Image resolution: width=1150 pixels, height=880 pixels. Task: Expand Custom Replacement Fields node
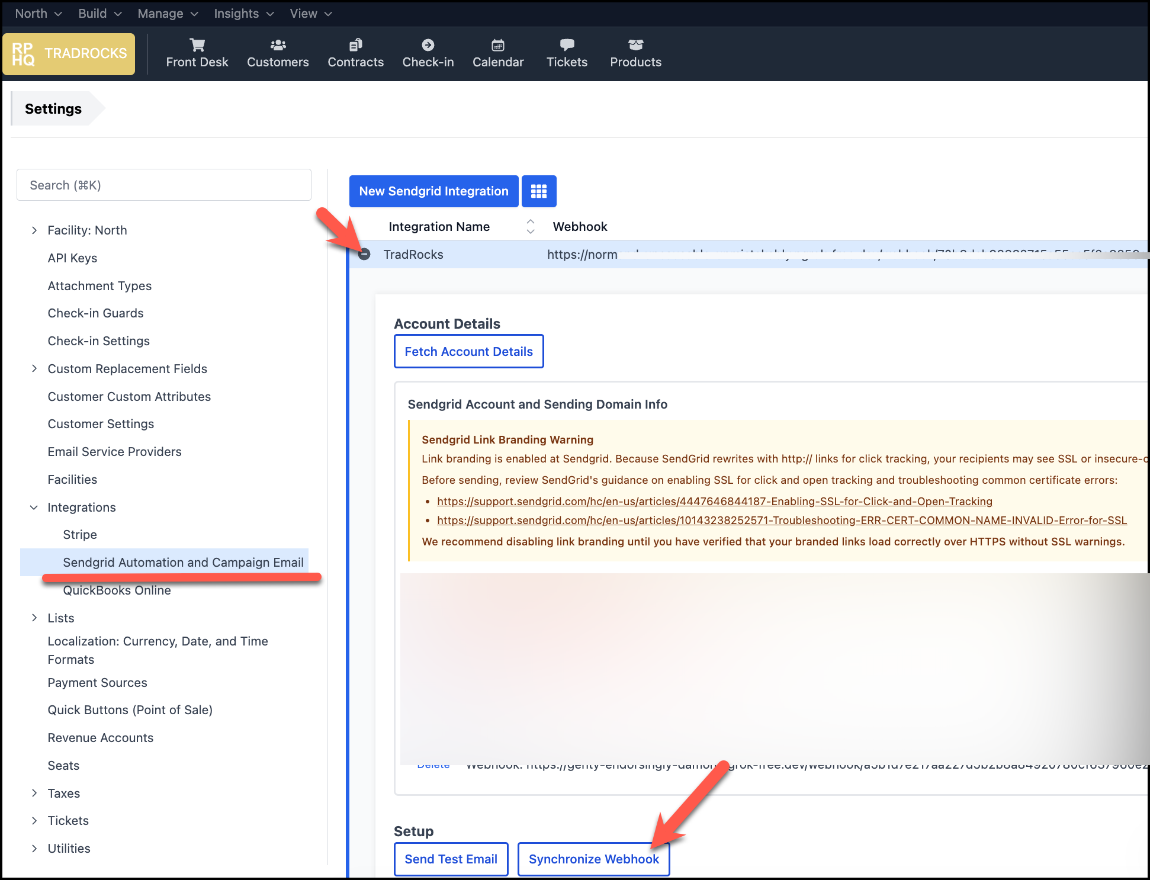34,369
